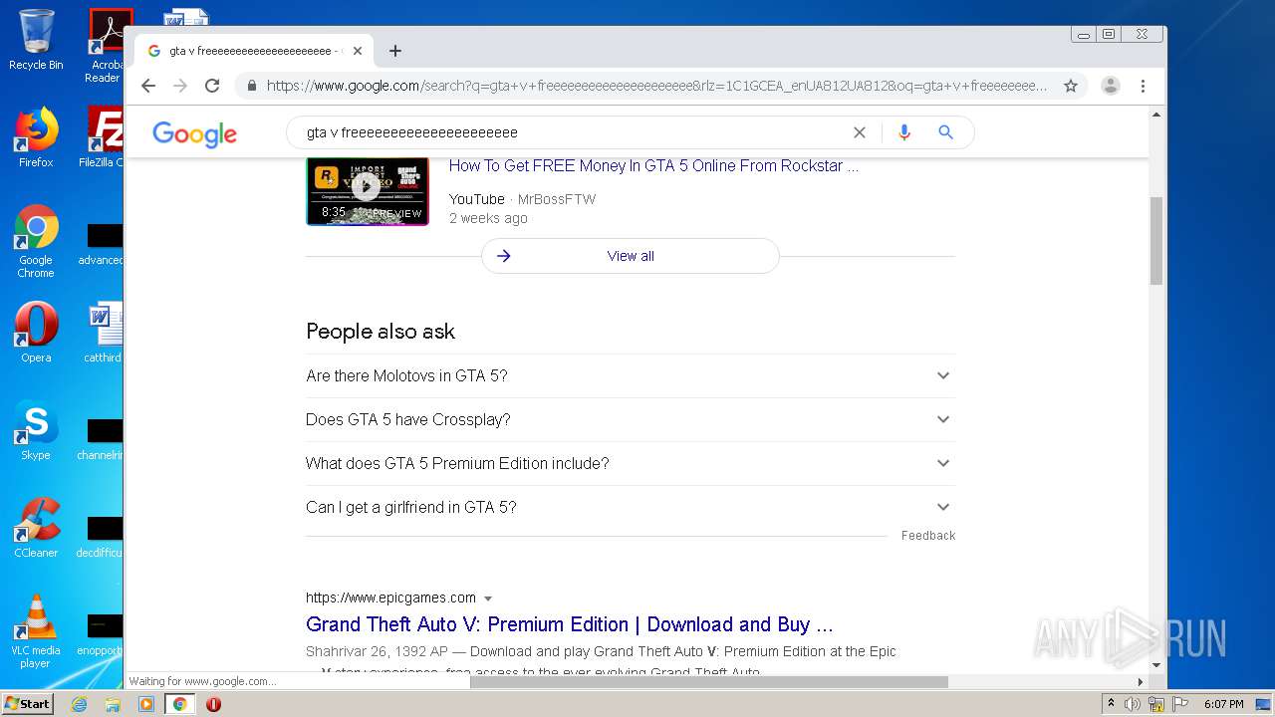Play the GTA 5 video thumbnail

point(368,190)
